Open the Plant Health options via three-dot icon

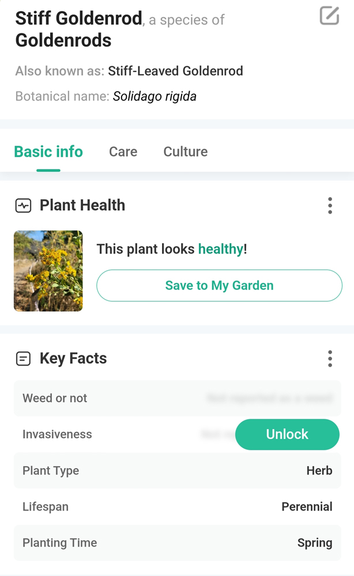[330, 205]
